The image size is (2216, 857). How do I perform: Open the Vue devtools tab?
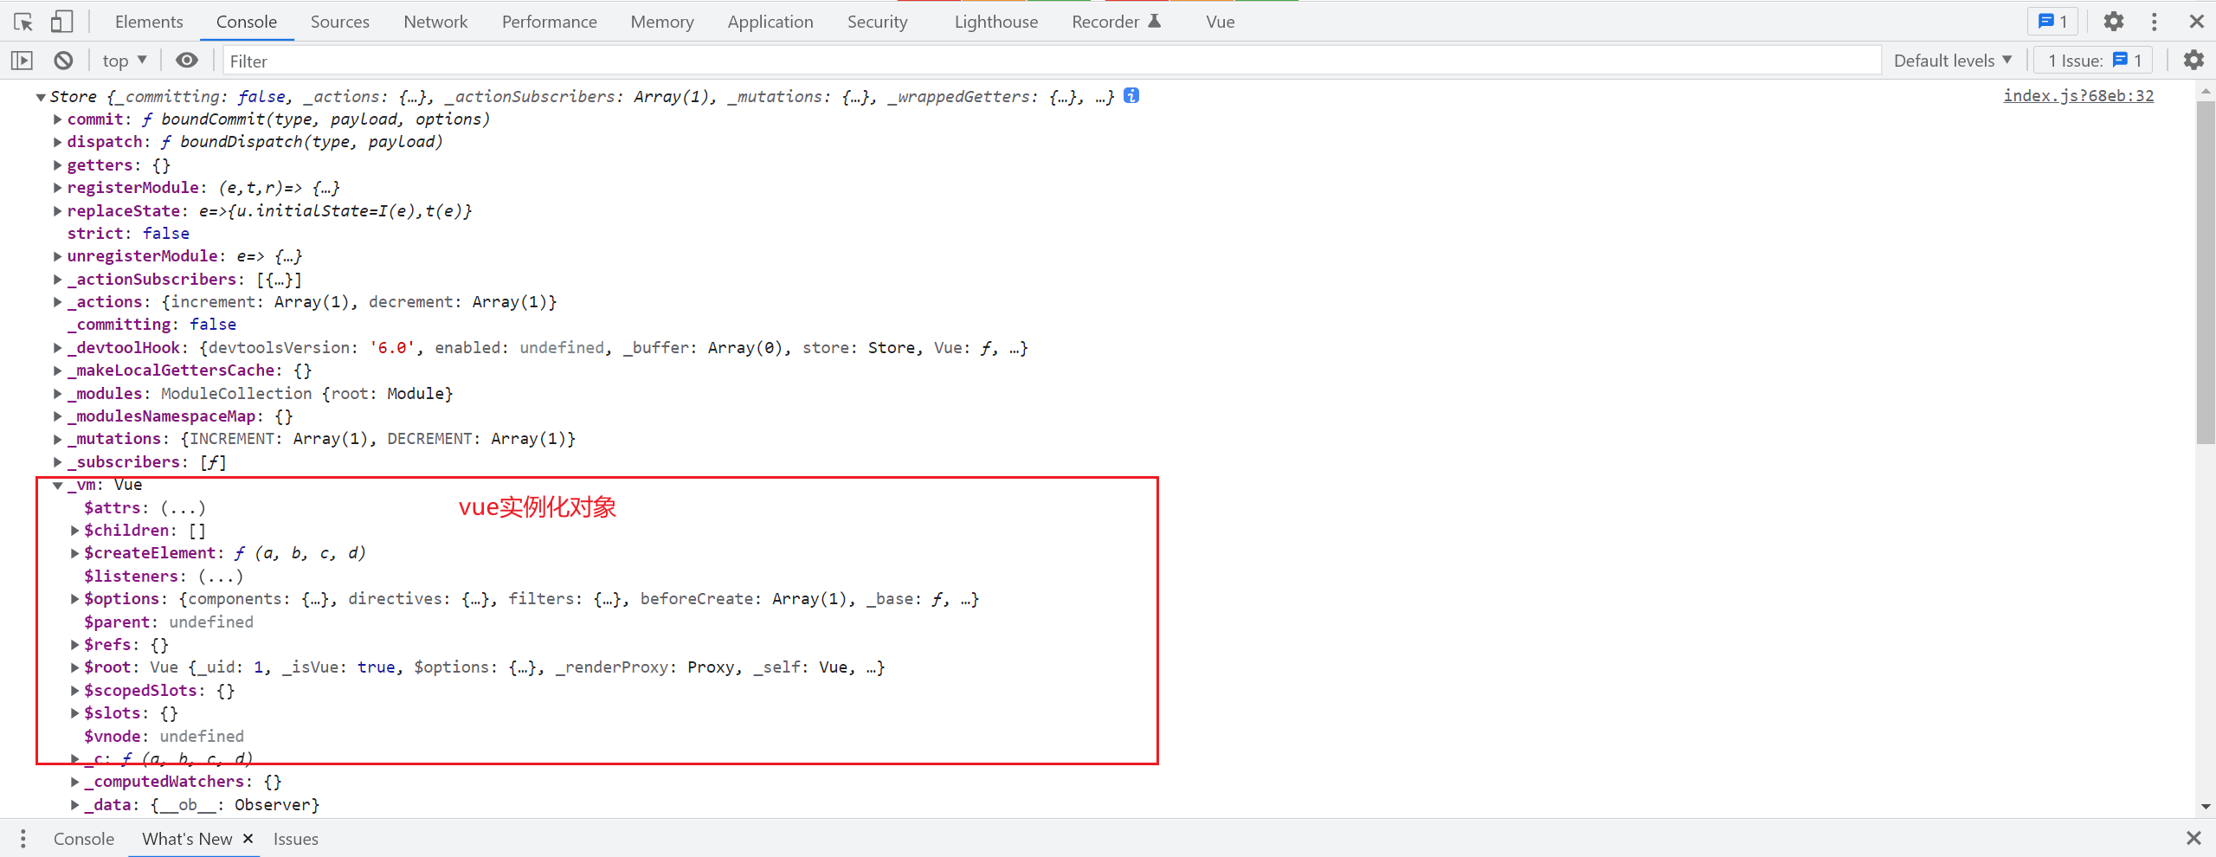(1221, 22)
